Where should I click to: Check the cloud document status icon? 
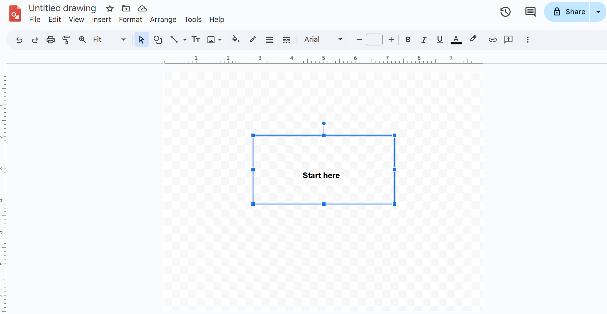[142, 8]
